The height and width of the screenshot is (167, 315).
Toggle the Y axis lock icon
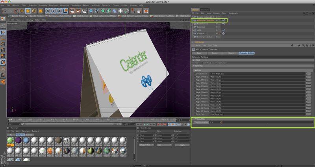tap(54, 11)
